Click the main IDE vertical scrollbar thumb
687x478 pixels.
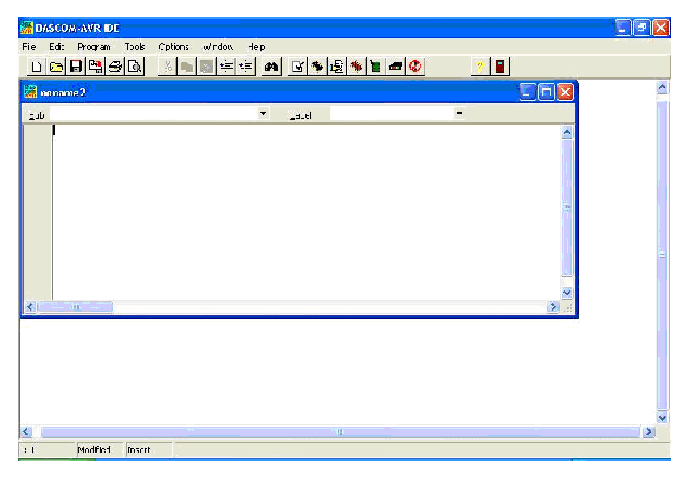coord(662,255)
